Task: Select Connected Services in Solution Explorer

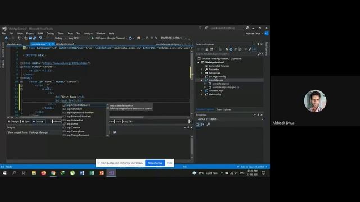Action: (x=219, y=66)
